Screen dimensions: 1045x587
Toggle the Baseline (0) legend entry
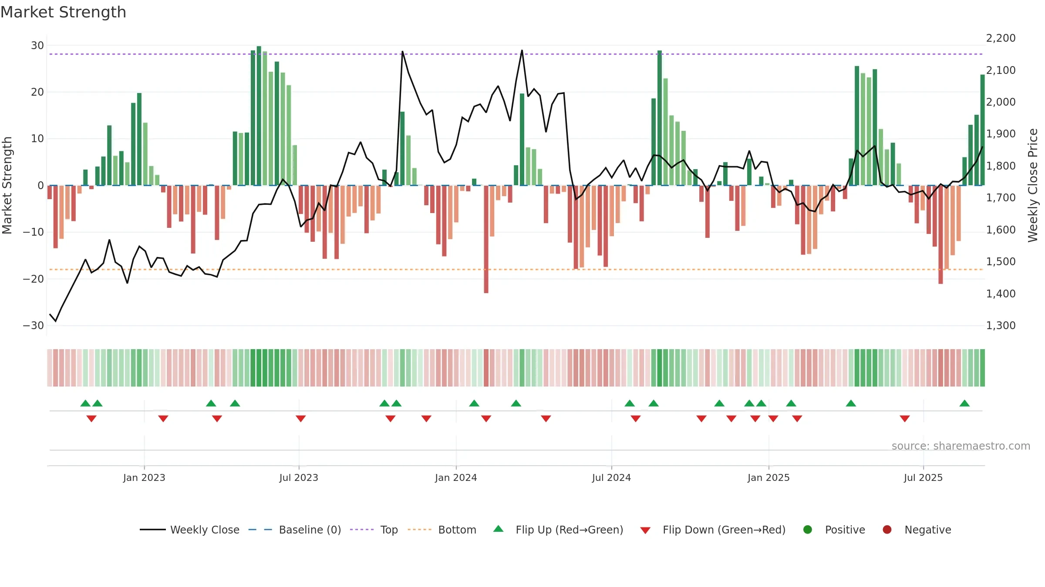(x=295, y=530)
